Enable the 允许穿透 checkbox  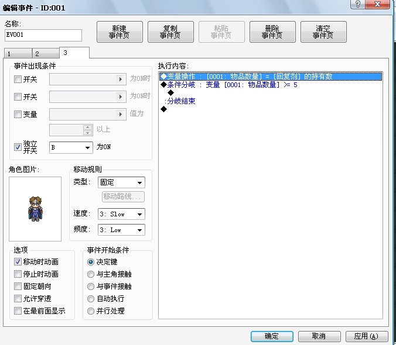[18, 299]
